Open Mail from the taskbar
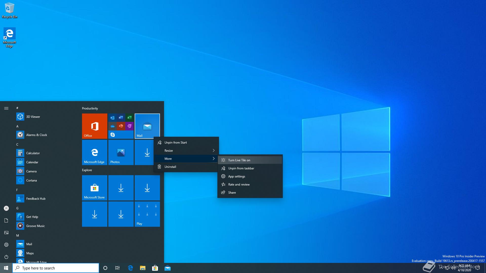Image resolution: width=486 pixels, height=273 pixels. pyautogui.click(x=168, y=268)
